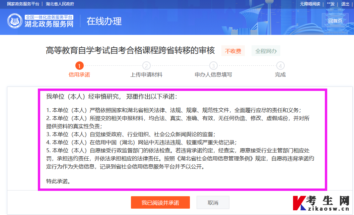Select step 3 circle 申办人信息填写
Viewport: 354px width, 215px height.
pos(213,66)
